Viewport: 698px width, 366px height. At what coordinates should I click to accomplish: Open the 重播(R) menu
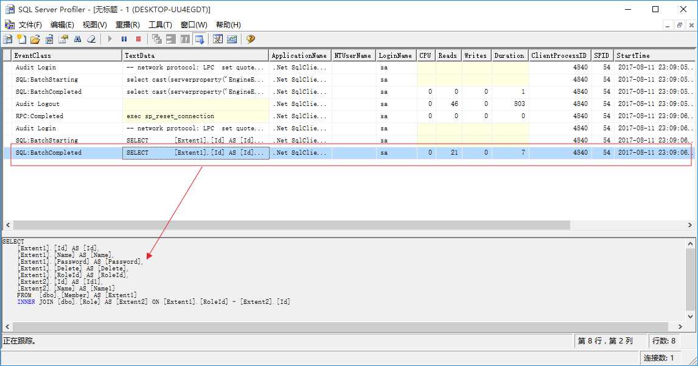click(128, 25)
